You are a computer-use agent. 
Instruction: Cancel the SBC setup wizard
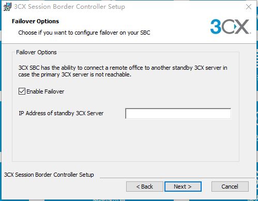pos(230,187)
